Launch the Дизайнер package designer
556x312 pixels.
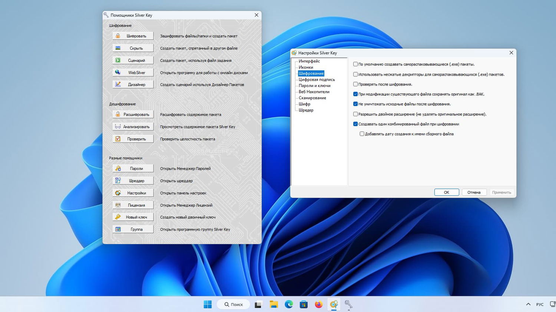point(133,85)
